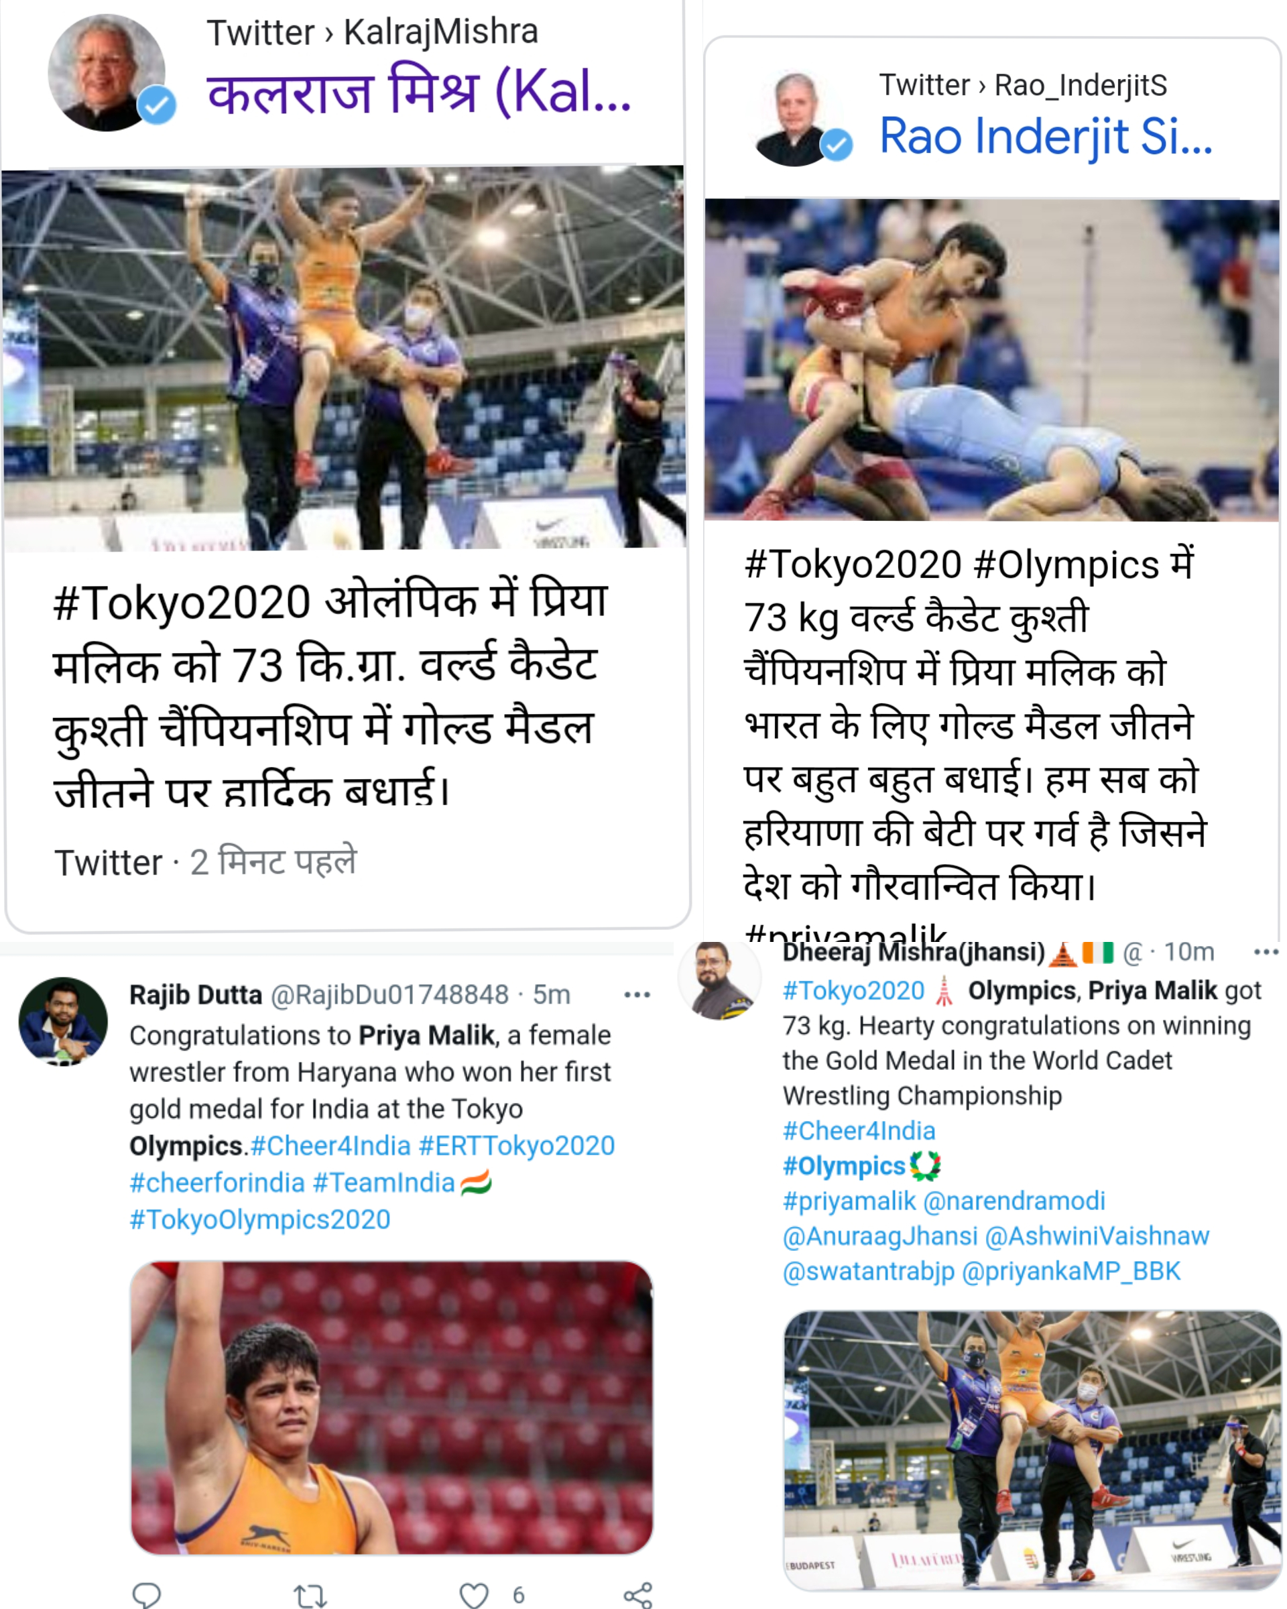The height and width of the screenshot is (1609, 1287).
Task: Click Kalraj Mishra's profile picture
Action: (107, 73)
